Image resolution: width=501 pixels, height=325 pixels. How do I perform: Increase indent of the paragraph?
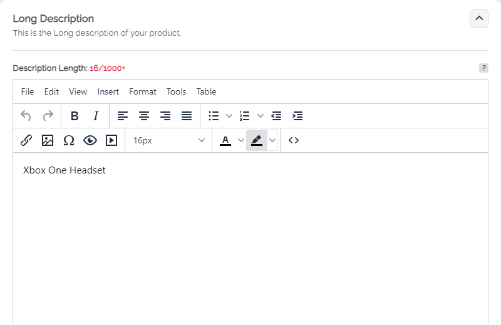click(298, 116)
